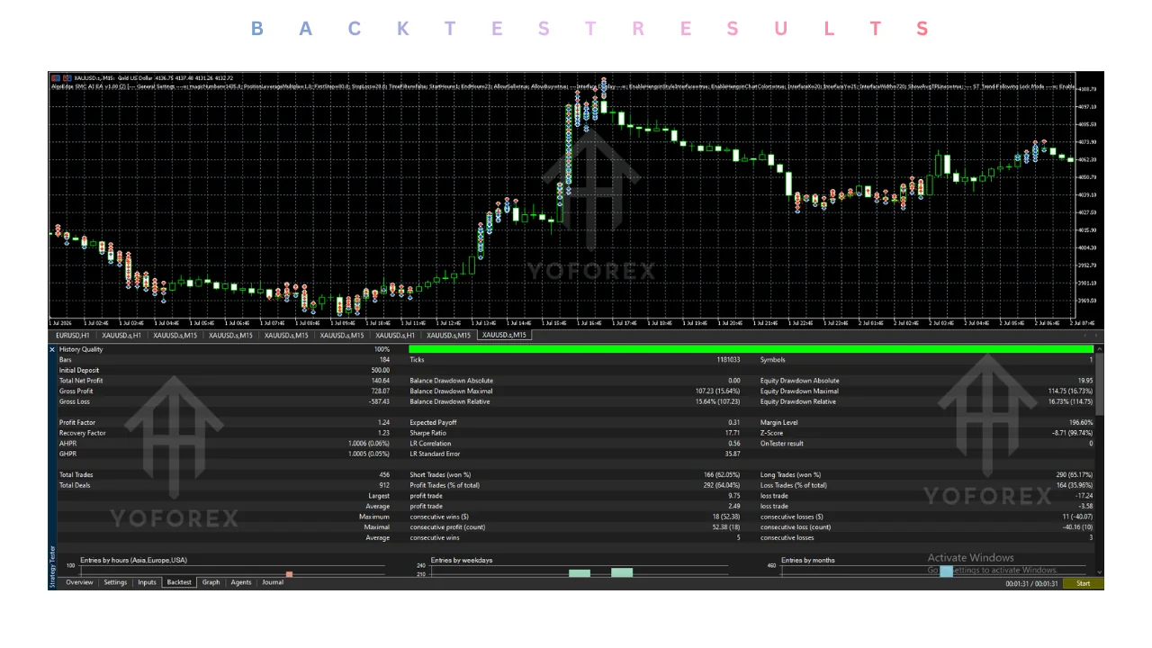This screenshot has width=1152, height=648.
Task: Click the Total Trades value 456
Action: point(384,474)
